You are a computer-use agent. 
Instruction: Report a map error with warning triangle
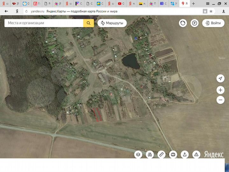(x=196, y=154)
